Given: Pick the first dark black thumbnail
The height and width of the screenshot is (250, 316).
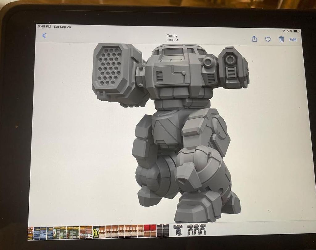Looking at the screenshot, I should (160, 230).
